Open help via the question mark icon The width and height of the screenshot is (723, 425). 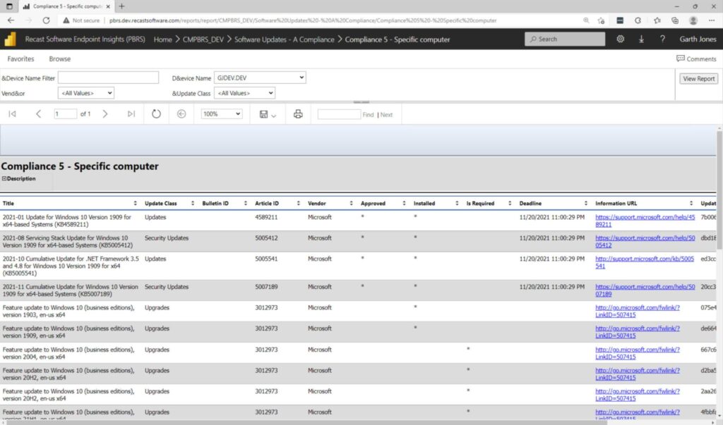(662, 39)
